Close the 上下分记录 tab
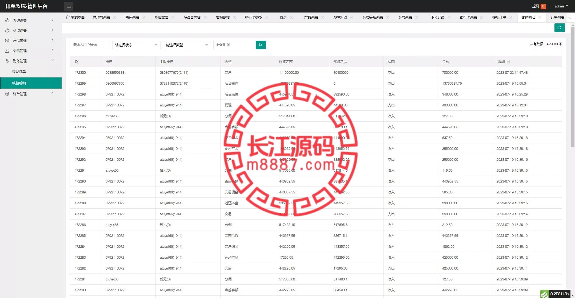Image resolution: width=575 pixels, height=298 pixels. (x=449, y=17)
